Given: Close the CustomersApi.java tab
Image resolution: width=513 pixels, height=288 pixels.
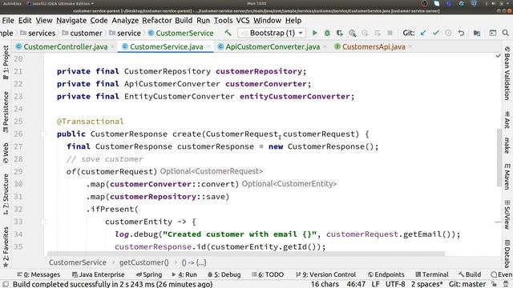Looking at the screenshot, I should click(x=410, y=47).
